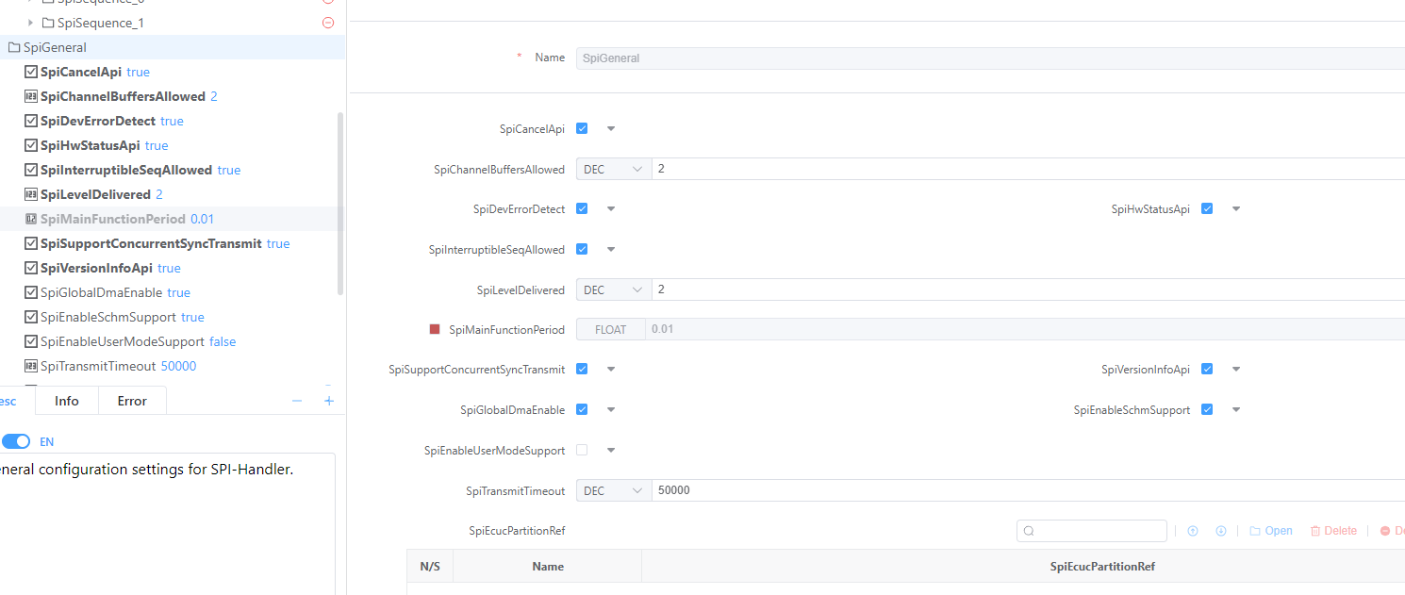Image resolution: width=1405 pixels, height=595 pixels.
Task: Toggle the EN language switch
Action: coord(16,441)
